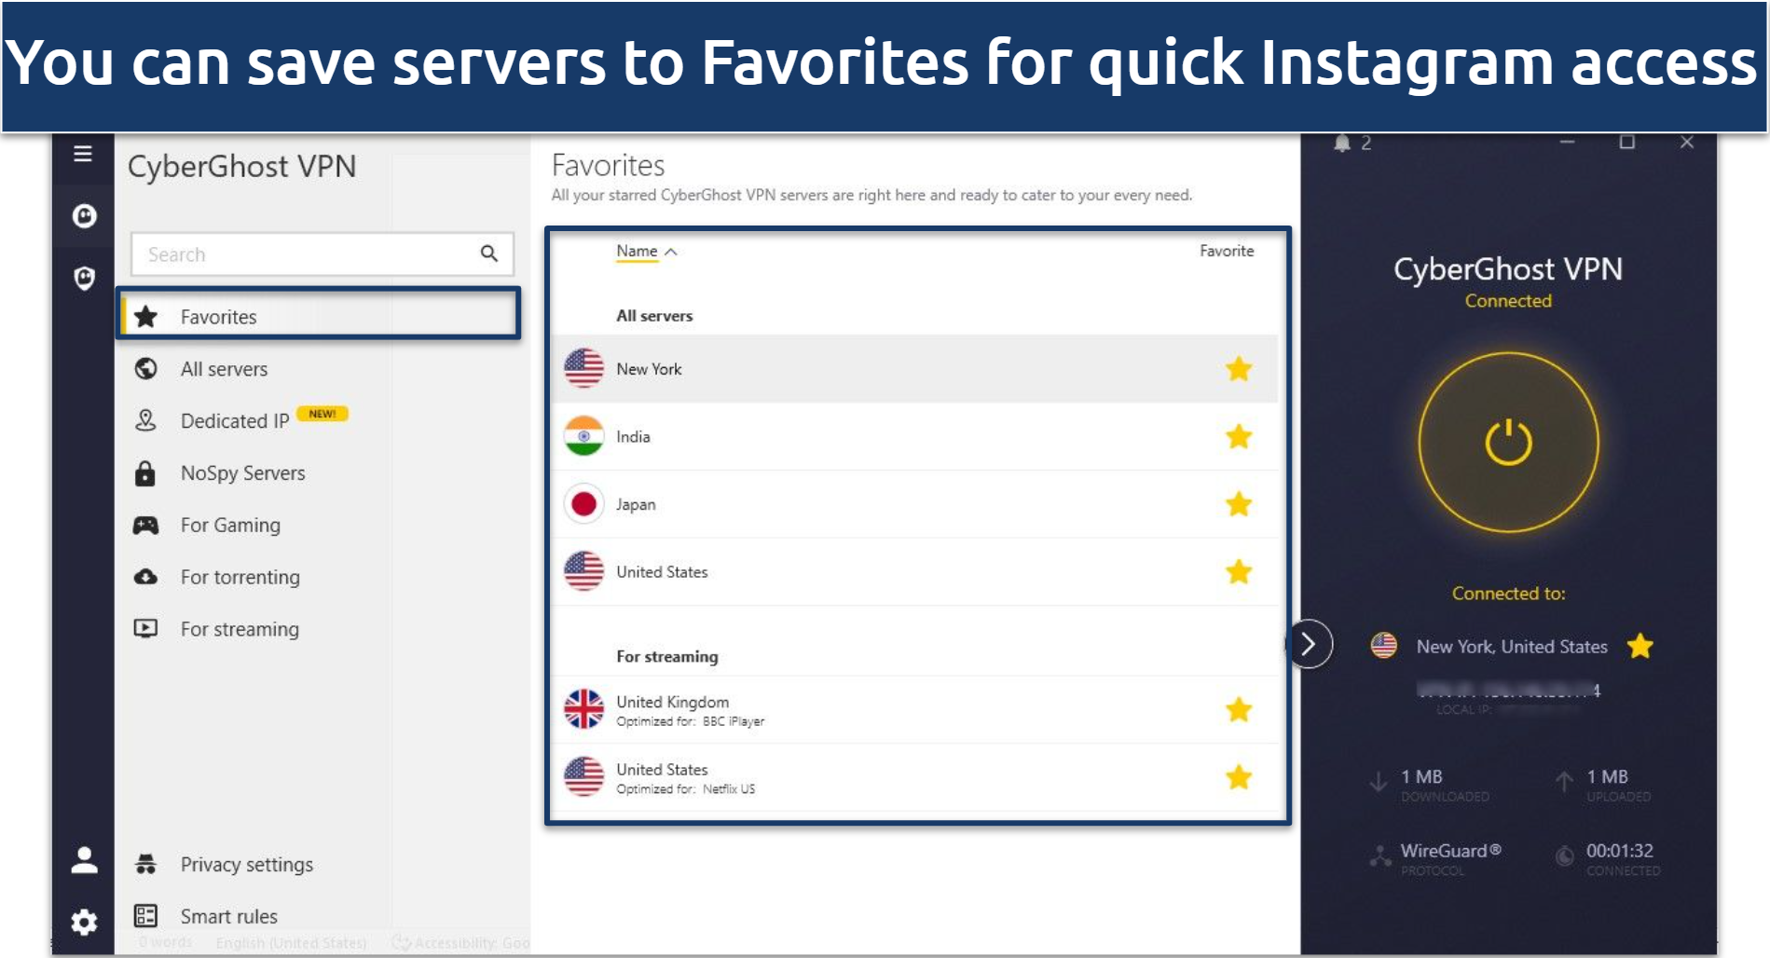The height and width of the screenshot is (958, 1770).
Task: Click the United Kingdom flag icon
Action: point(584,709)
